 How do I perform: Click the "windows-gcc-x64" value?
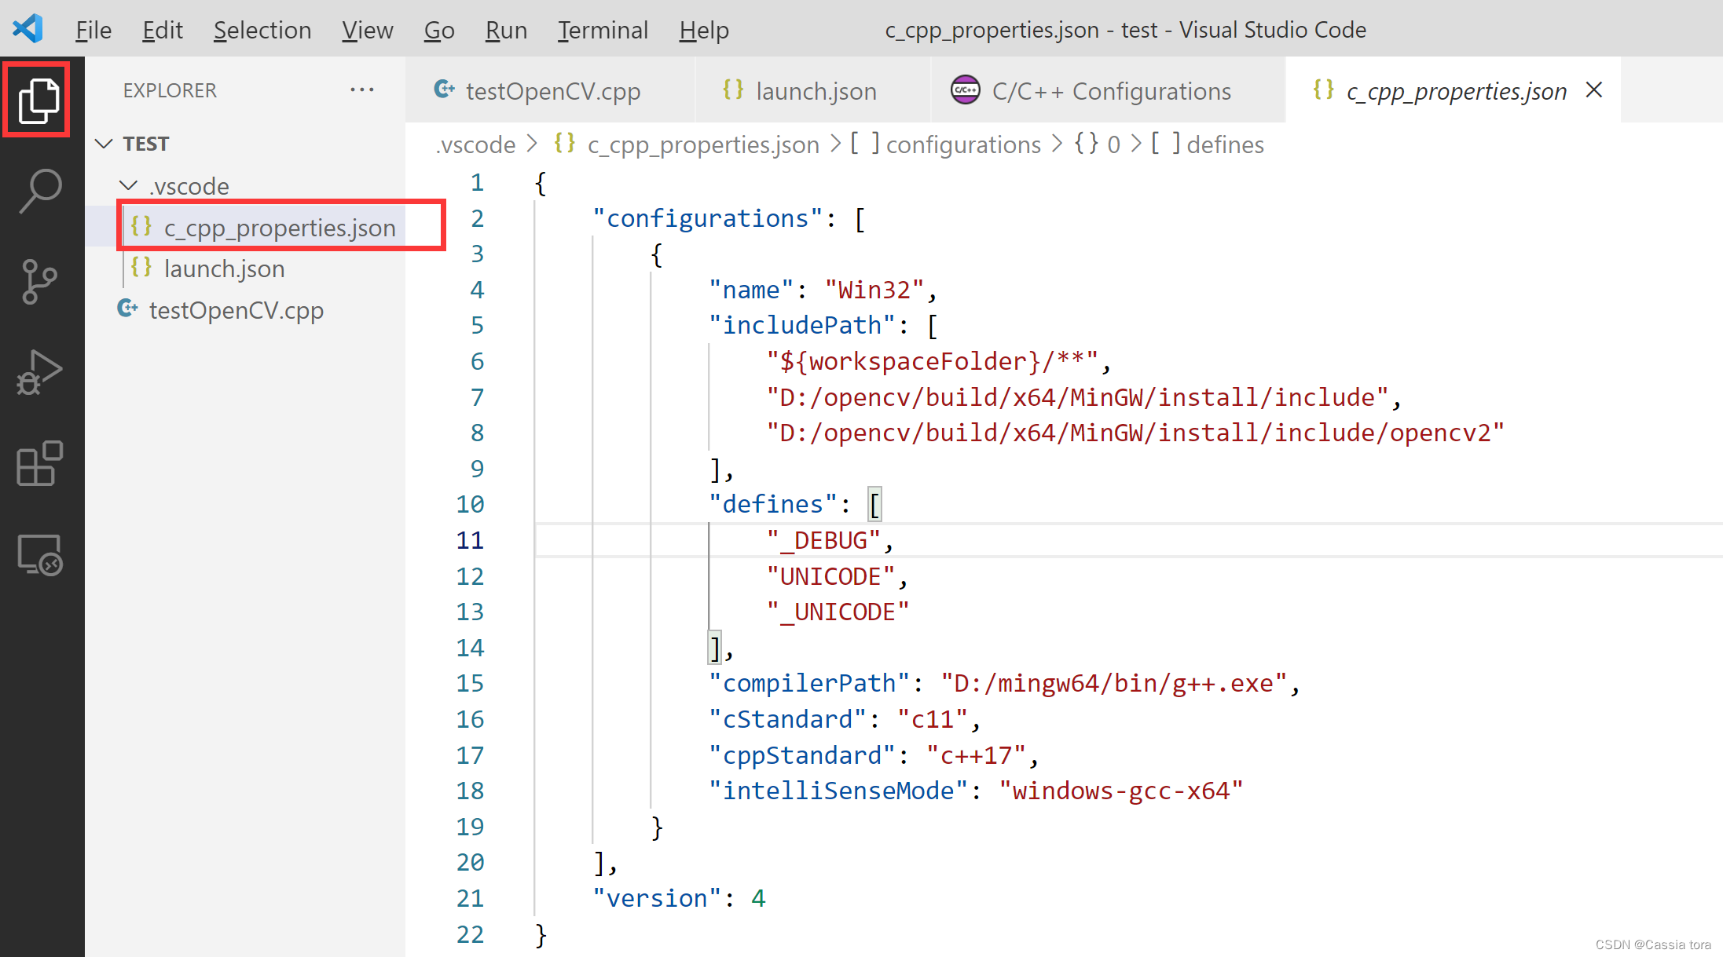click(x=1121, y=791)
